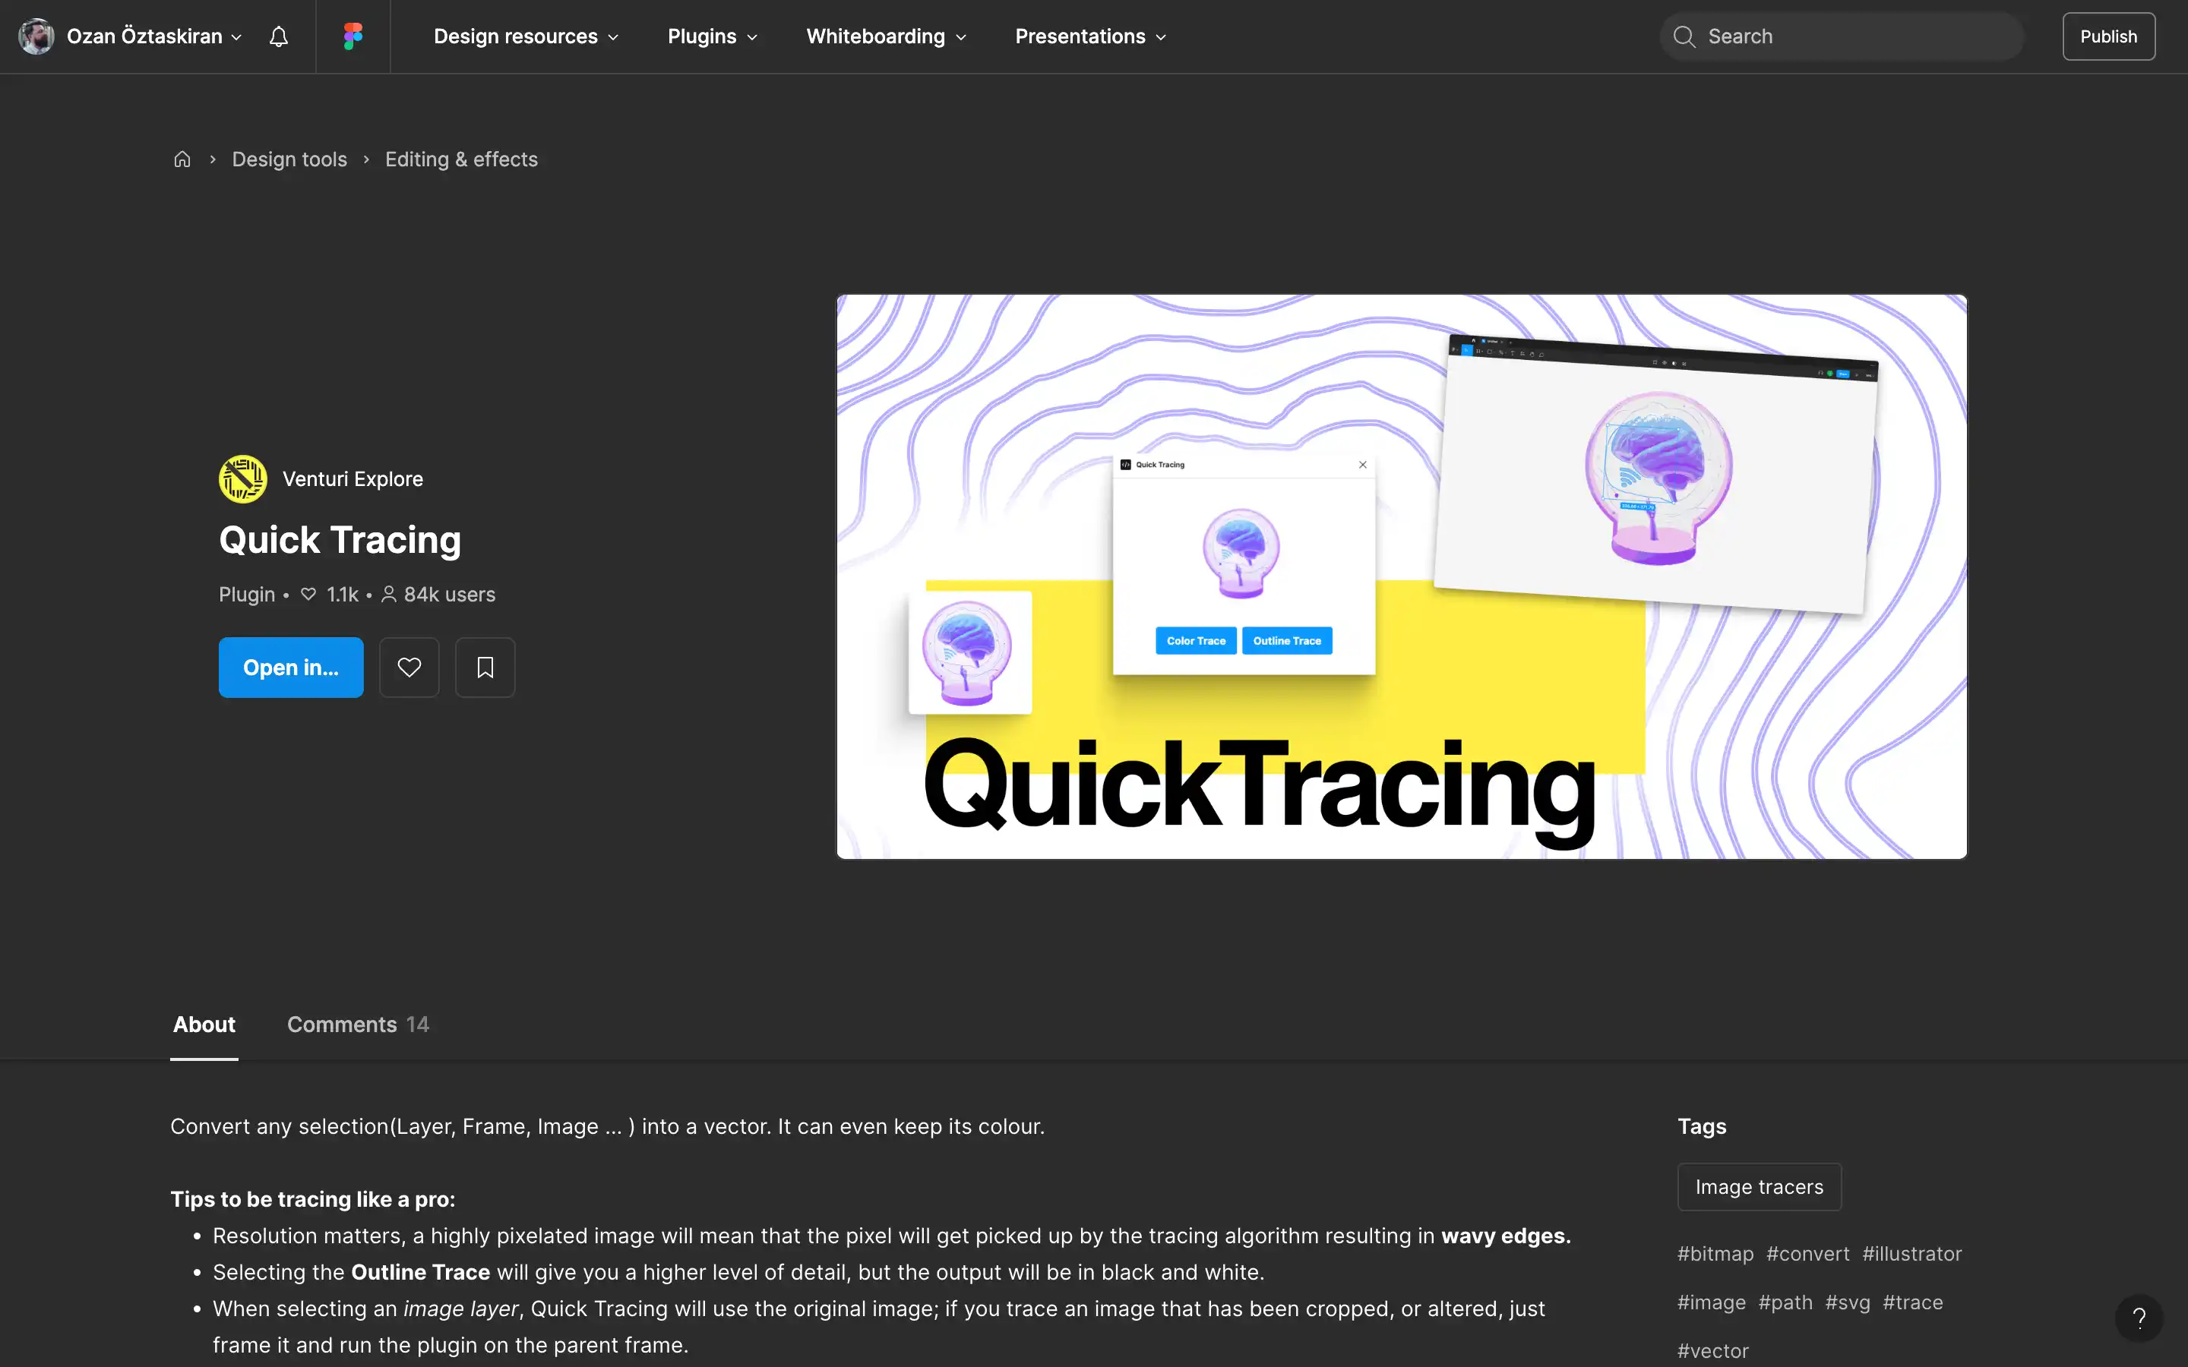Viewport: 2188px width, 1367px height.
Task: Click the #path tag
Action: 1785,1302
